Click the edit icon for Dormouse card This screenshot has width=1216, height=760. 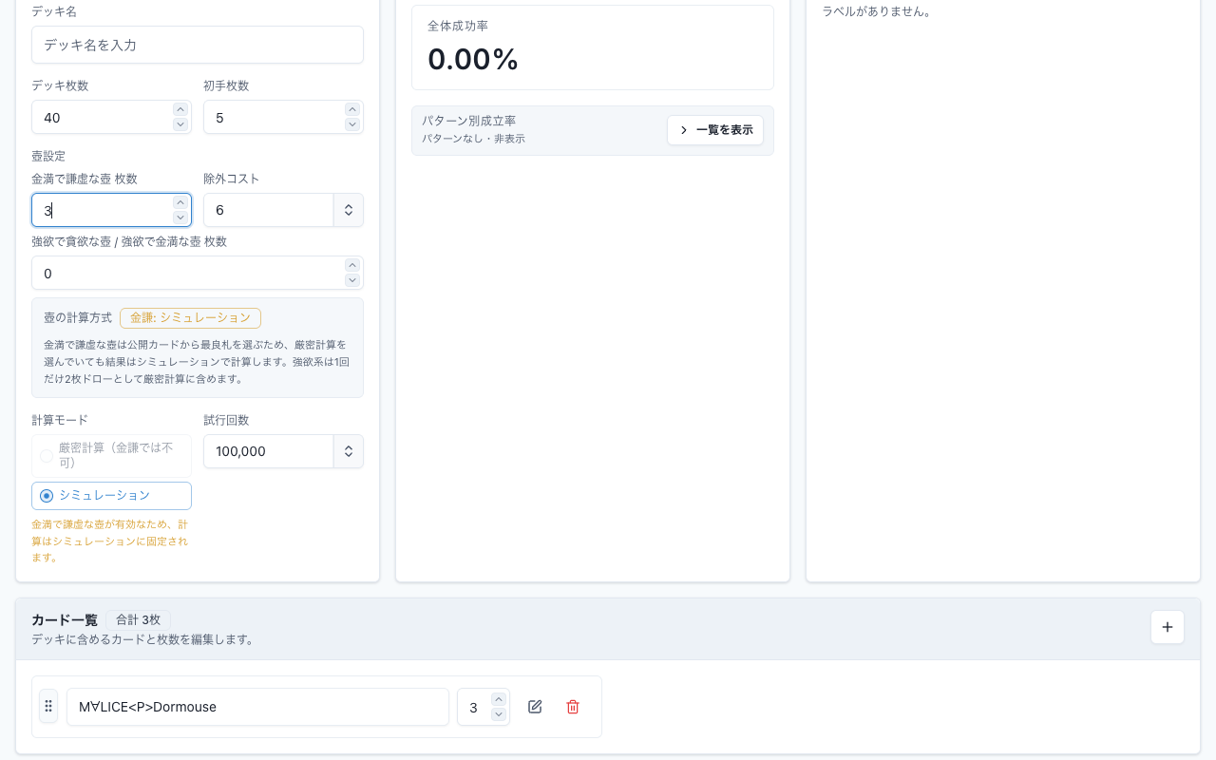tap(535, 707)
